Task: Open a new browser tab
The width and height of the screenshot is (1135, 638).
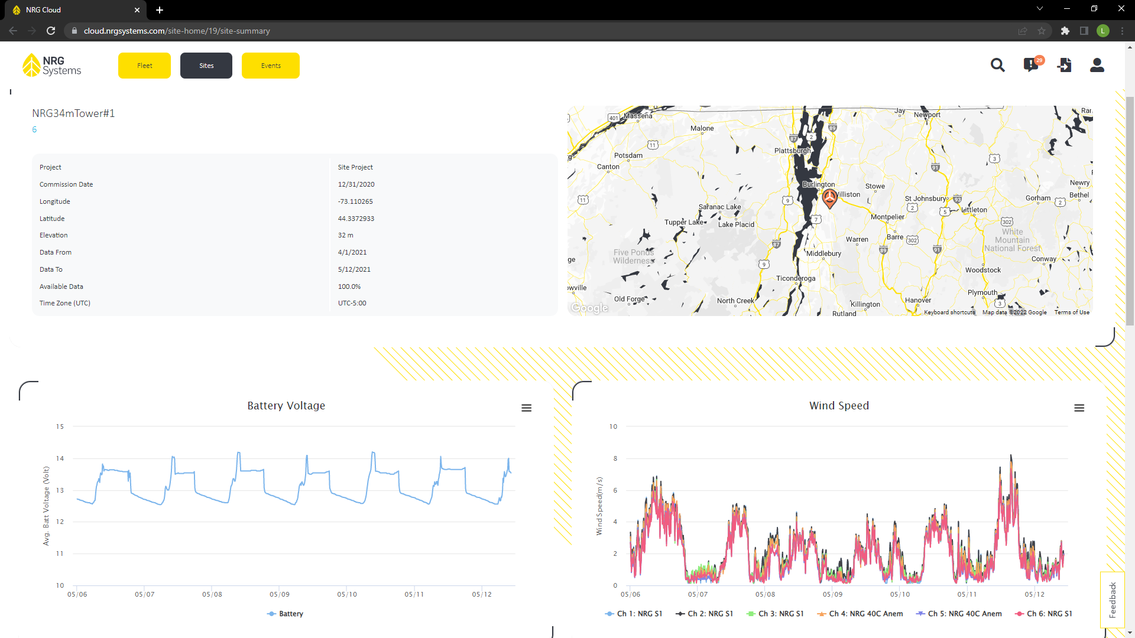Action: coord(160,10)
